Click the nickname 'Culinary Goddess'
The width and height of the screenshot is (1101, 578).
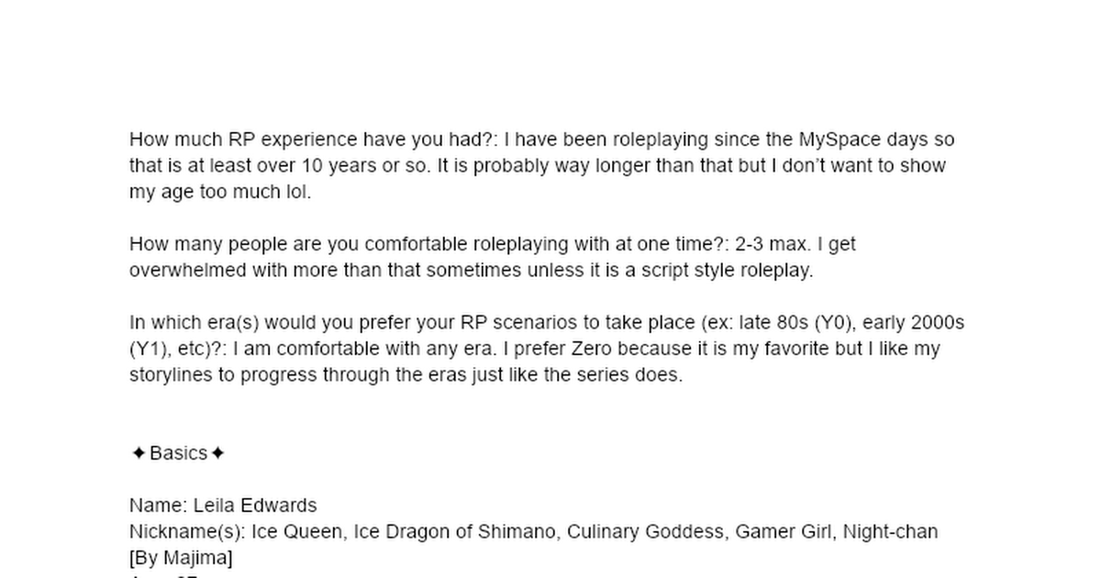647,532
